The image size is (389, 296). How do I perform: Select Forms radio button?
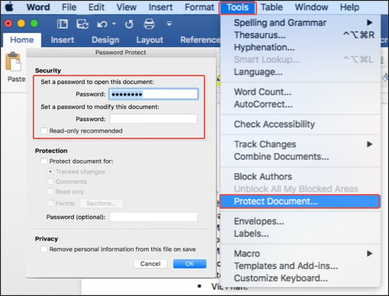click(50, 203)
